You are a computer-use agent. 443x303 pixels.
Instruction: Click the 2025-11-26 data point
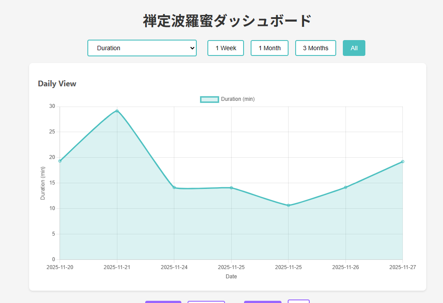(345, 187)
